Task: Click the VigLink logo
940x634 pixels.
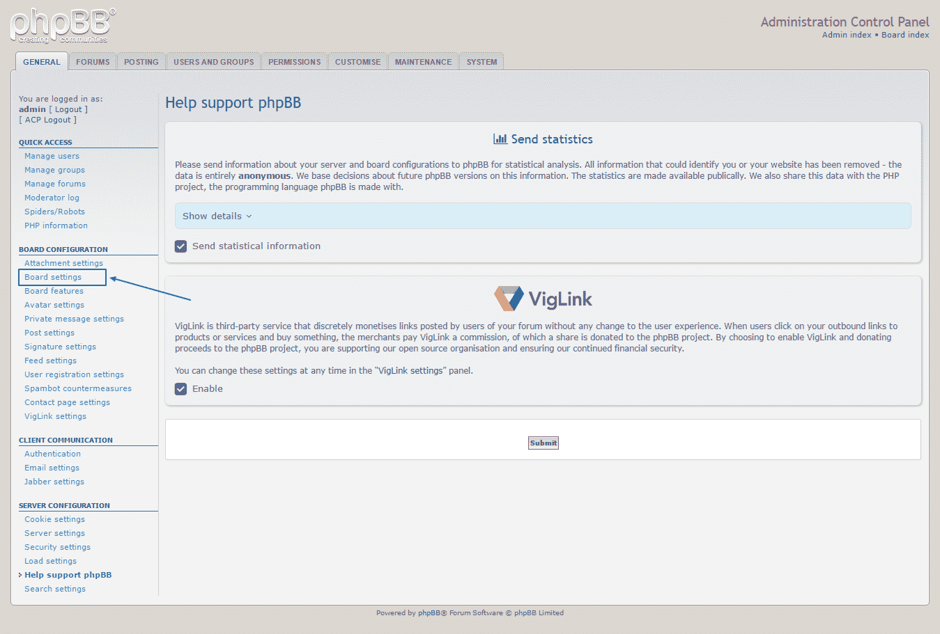Action: click(543, 298)
